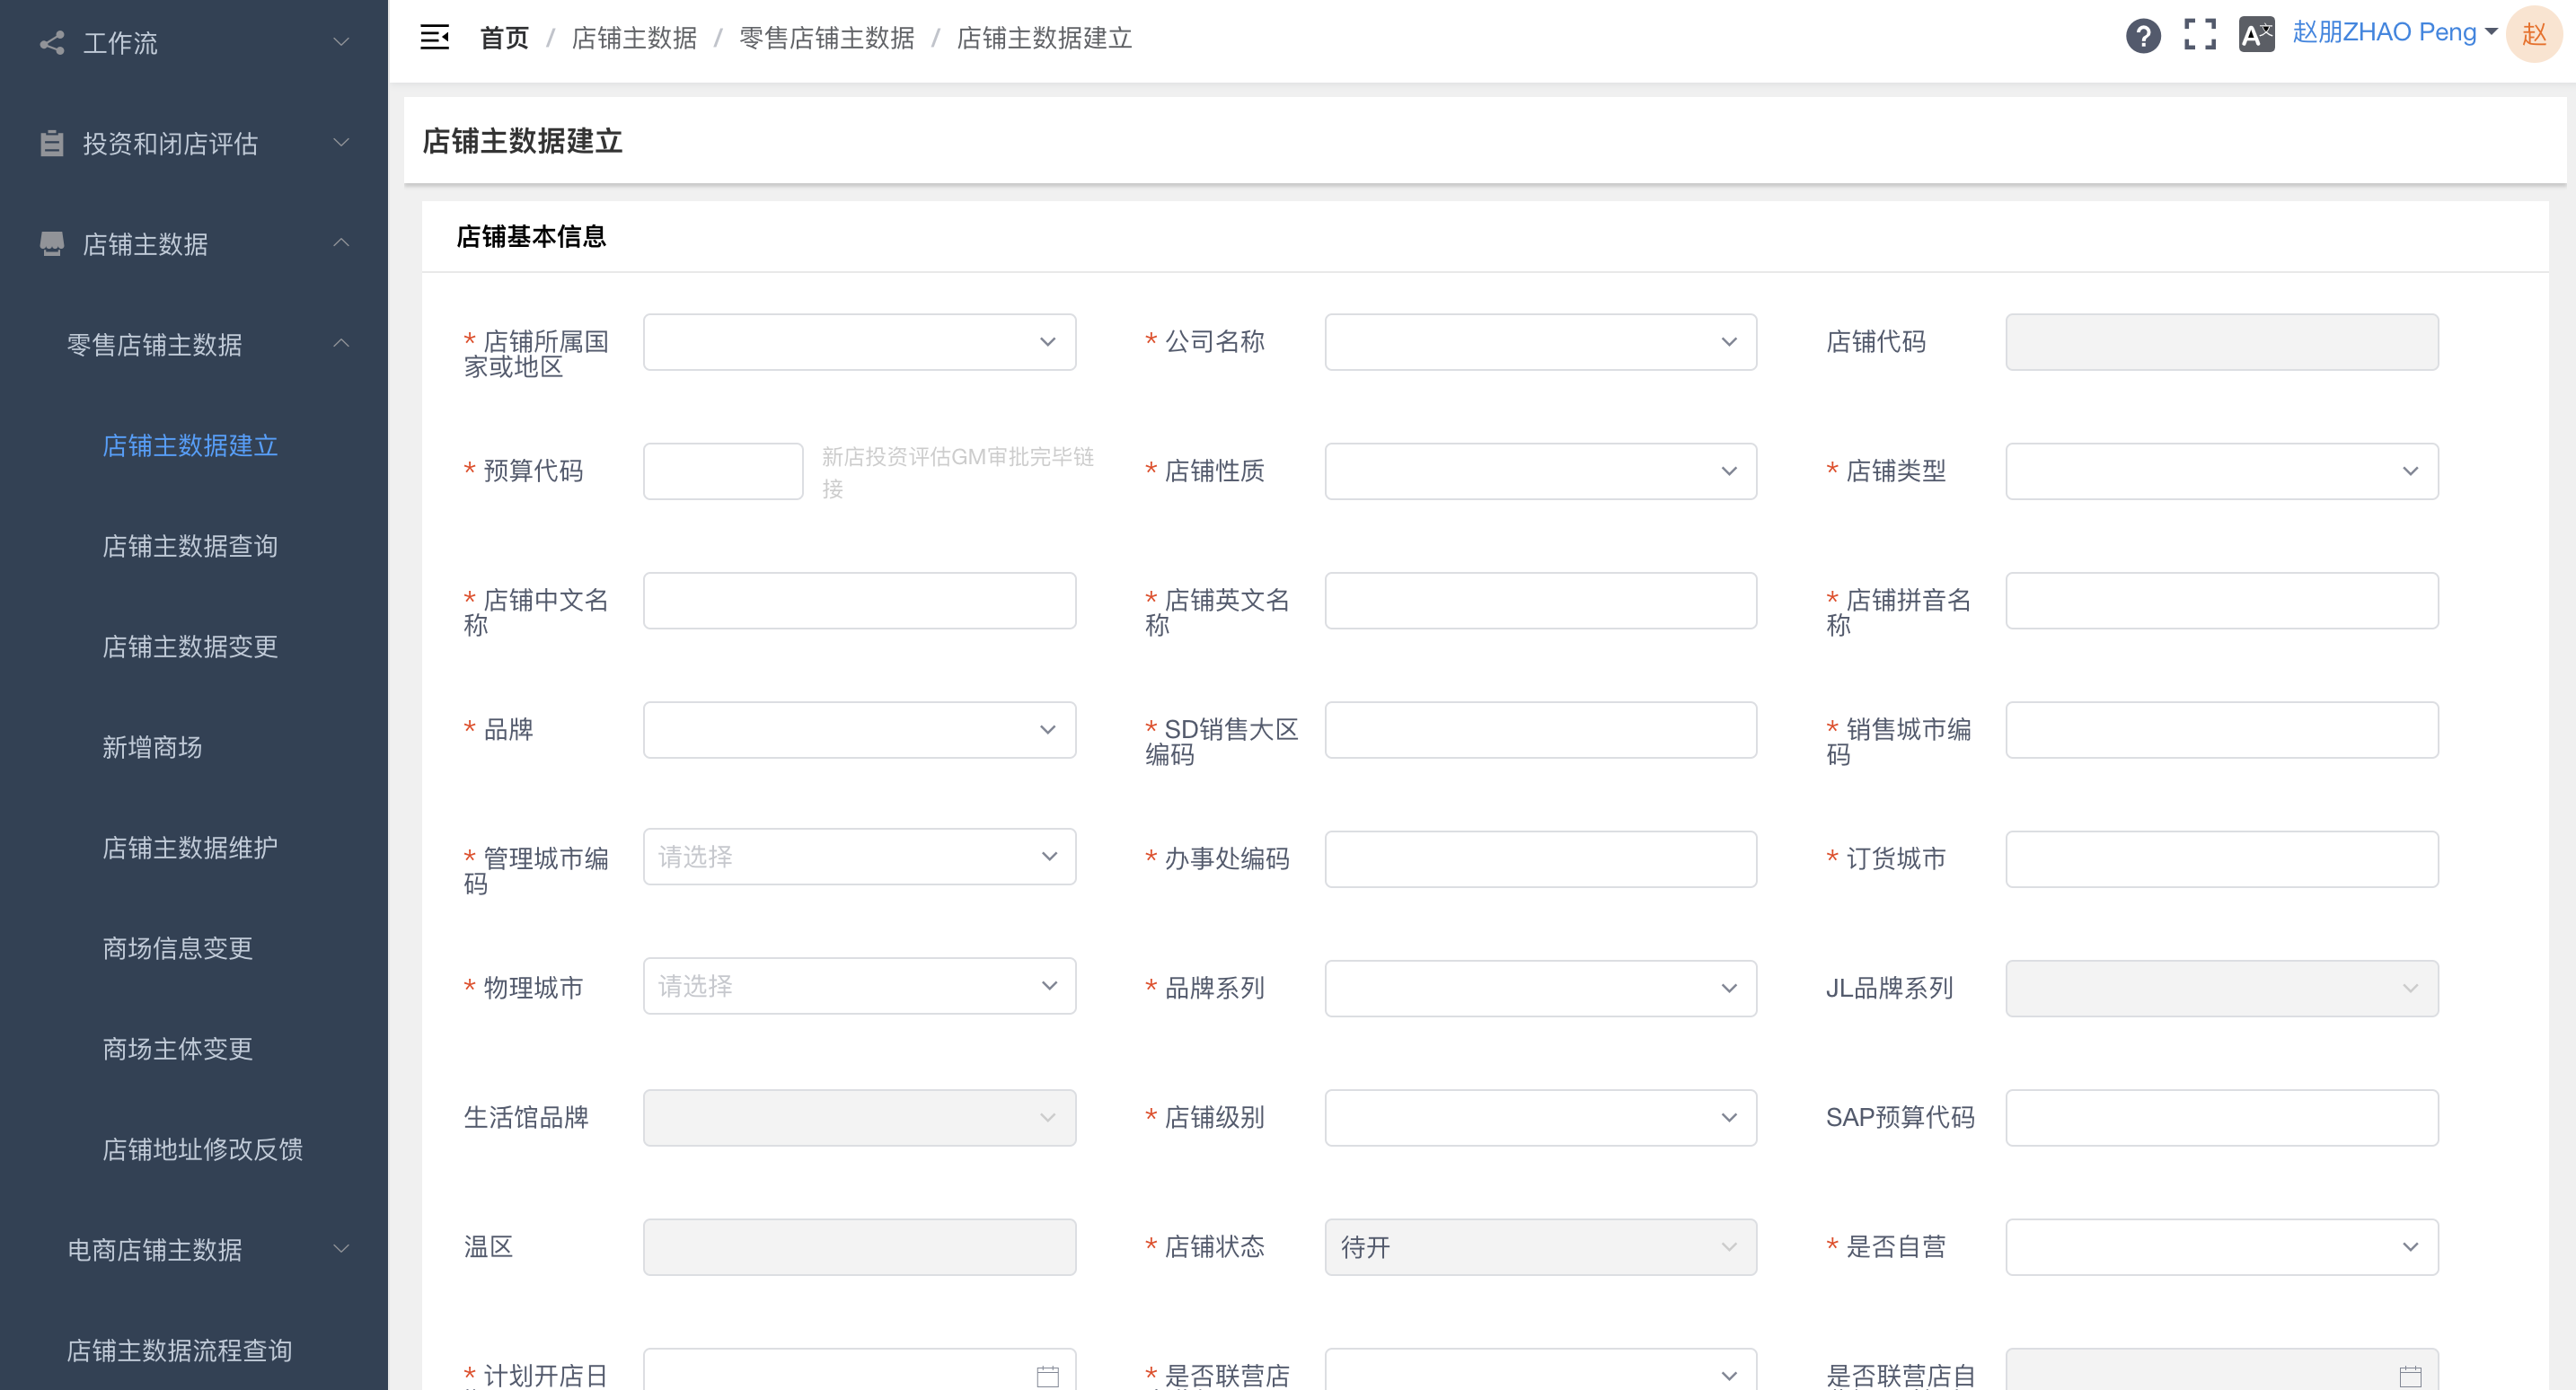Screen dimensions: 2576x1390
Task: Click the disabled 店铺代码 field
Action: point(2222,342)
